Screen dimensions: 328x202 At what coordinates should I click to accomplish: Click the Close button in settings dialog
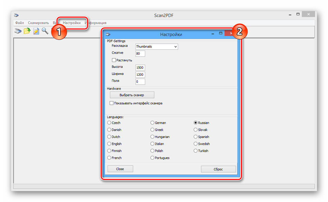[120, 169]
